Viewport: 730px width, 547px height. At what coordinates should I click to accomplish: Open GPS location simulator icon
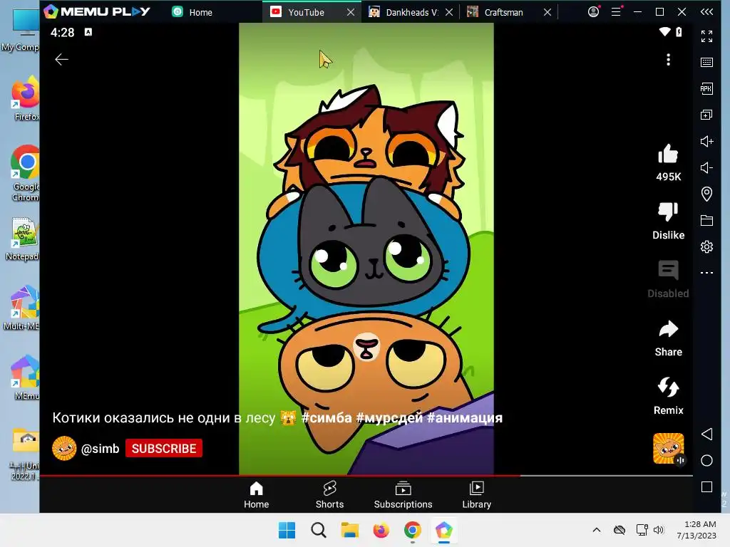(706, 194)
